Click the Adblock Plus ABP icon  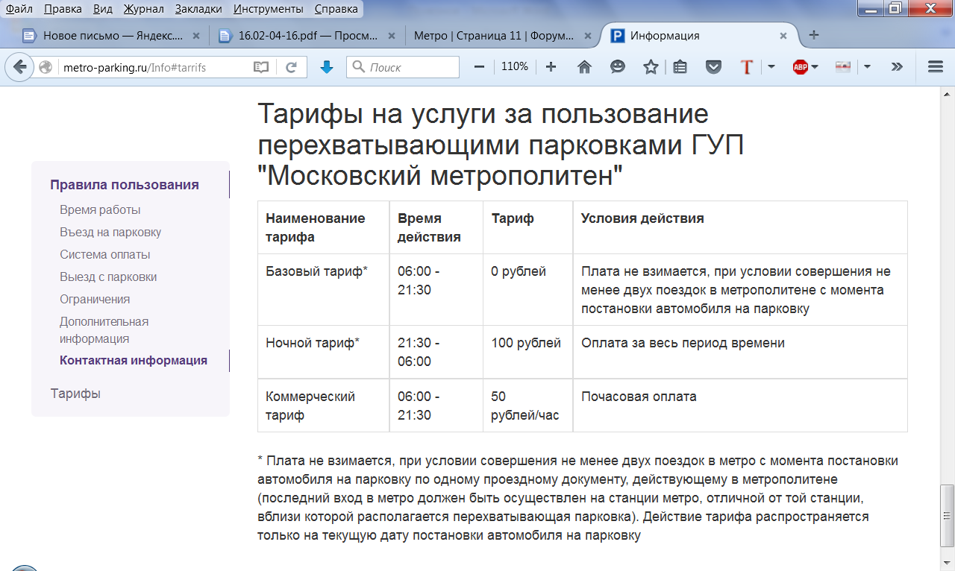click(800, 67)
